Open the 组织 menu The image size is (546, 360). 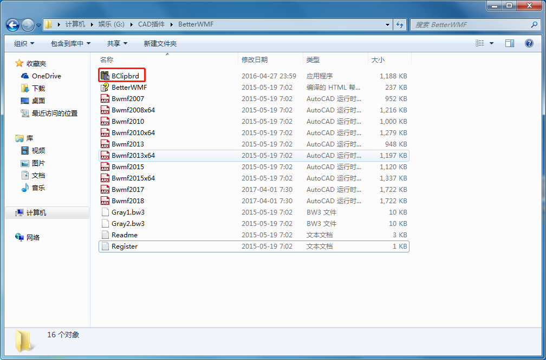coord(24,43)
